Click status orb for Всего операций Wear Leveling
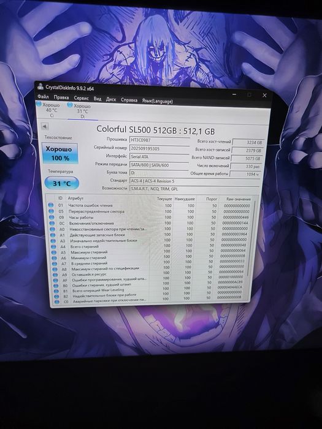The height and width of the screenshot is (429, 322). click(56, 291)
